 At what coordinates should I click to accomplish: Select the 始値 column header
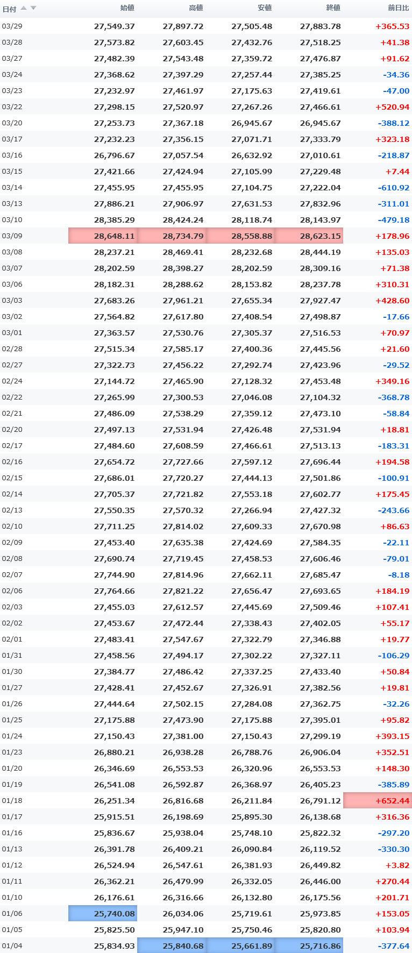point(127,8)
